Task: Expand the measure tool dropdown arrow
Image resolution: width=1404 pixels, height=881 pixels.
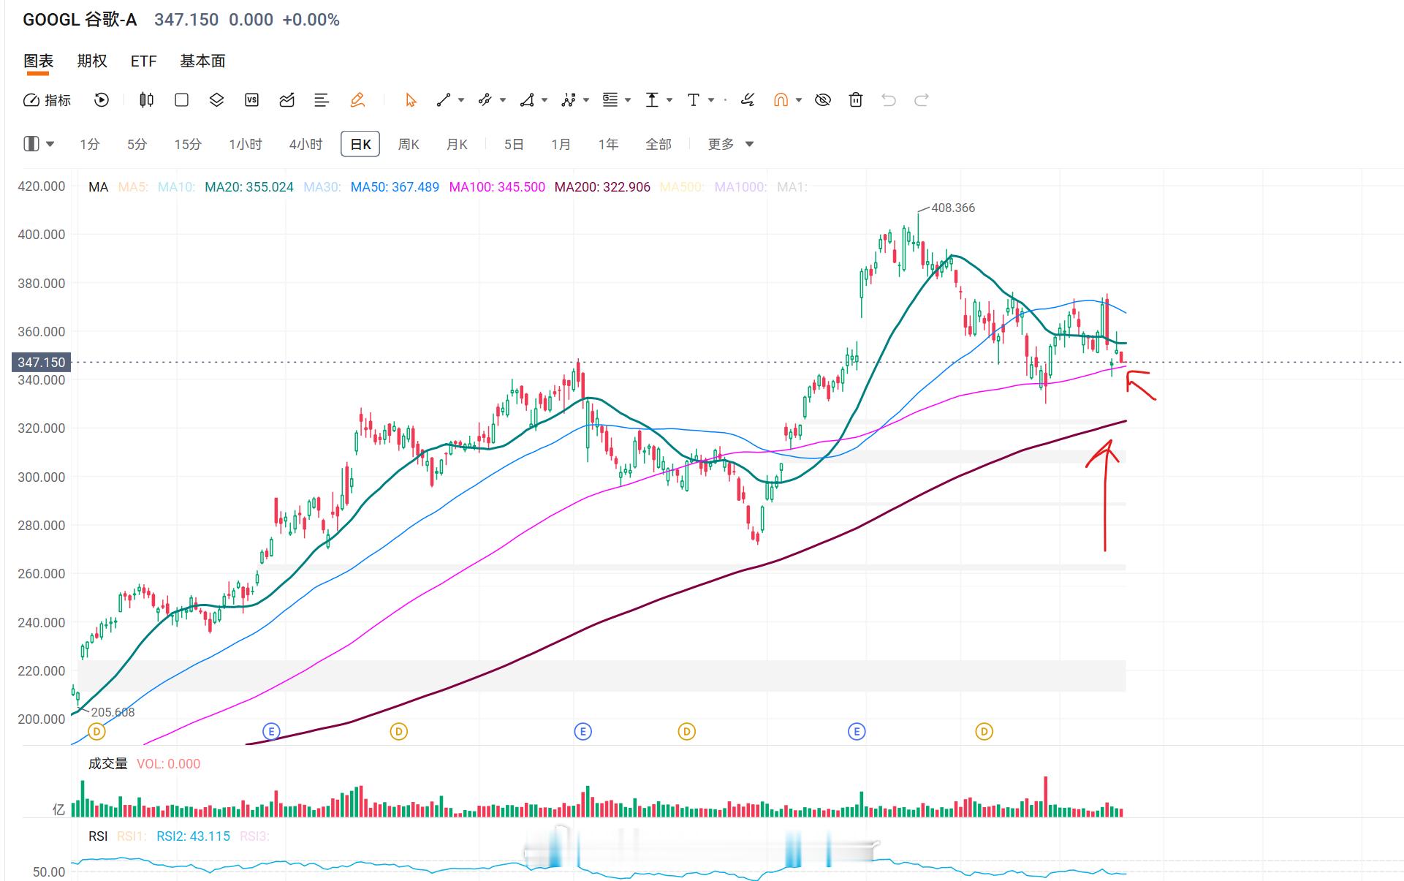Action: click(669, 100)
